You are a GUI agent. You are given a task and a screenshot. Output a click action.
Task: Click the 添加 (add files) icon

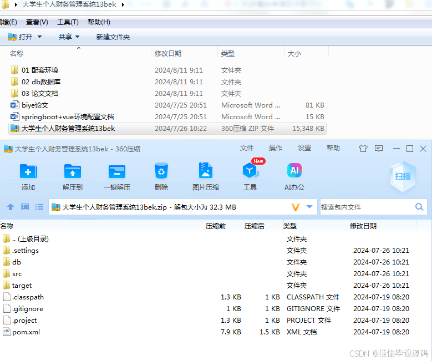[x=28, y=171]
